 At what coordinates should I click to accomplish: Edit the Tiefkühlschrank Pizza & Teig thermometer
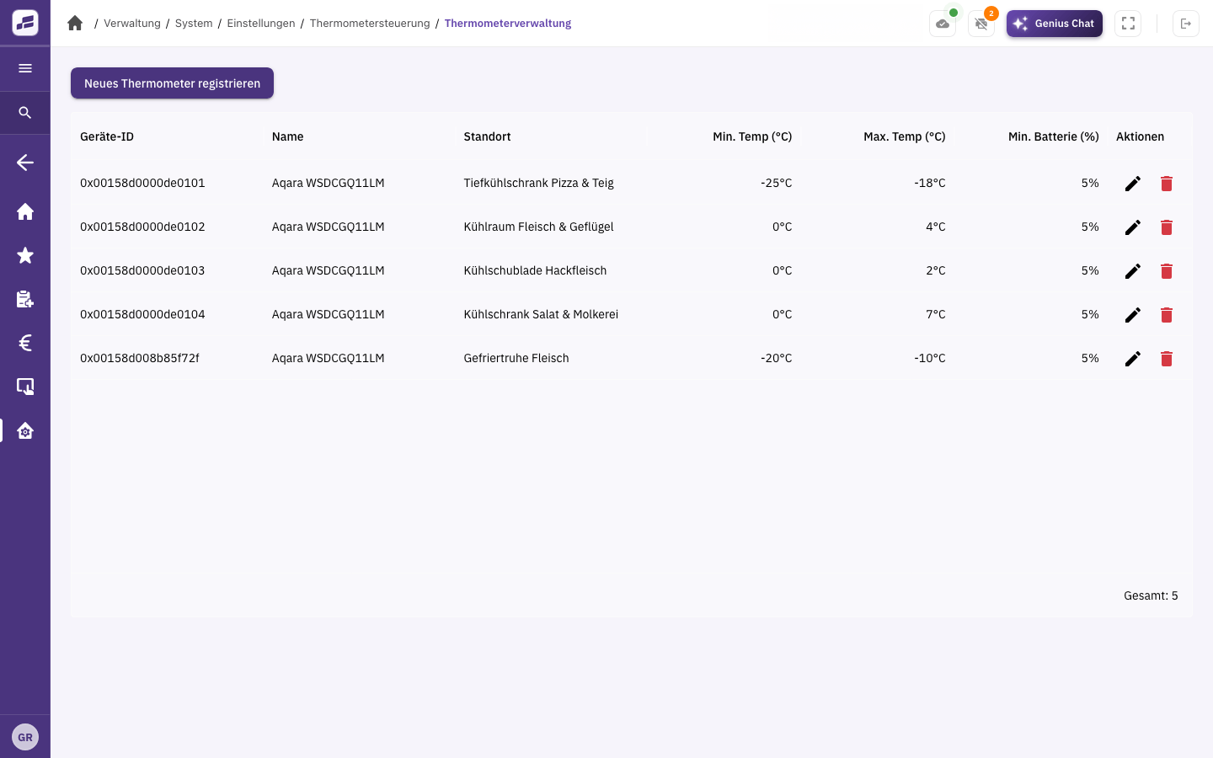point(1133,184)
